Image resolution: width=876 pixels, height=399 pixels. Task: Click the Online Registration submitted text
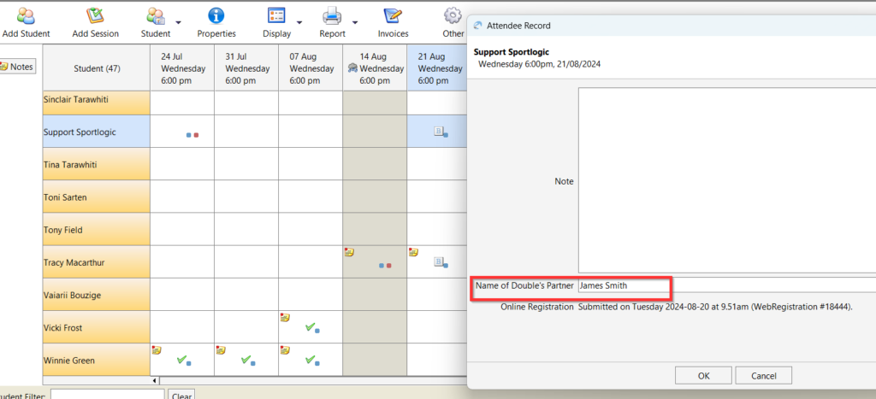coord(716,307)
